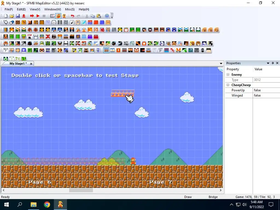The height and width of the screenshot is (210, 280).
Task: Select the blue P switch object
Action: coord(24,50)
